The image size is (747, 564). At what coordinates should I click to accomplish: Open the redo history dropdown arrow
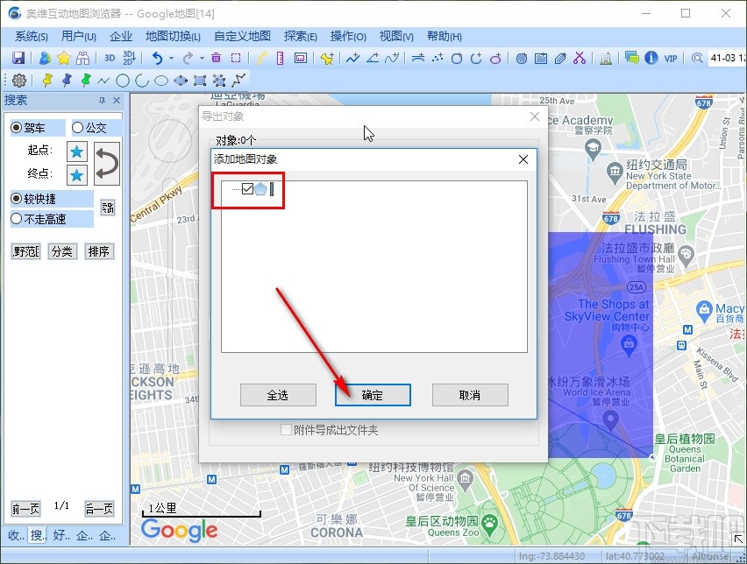click(x=200, y=56)
